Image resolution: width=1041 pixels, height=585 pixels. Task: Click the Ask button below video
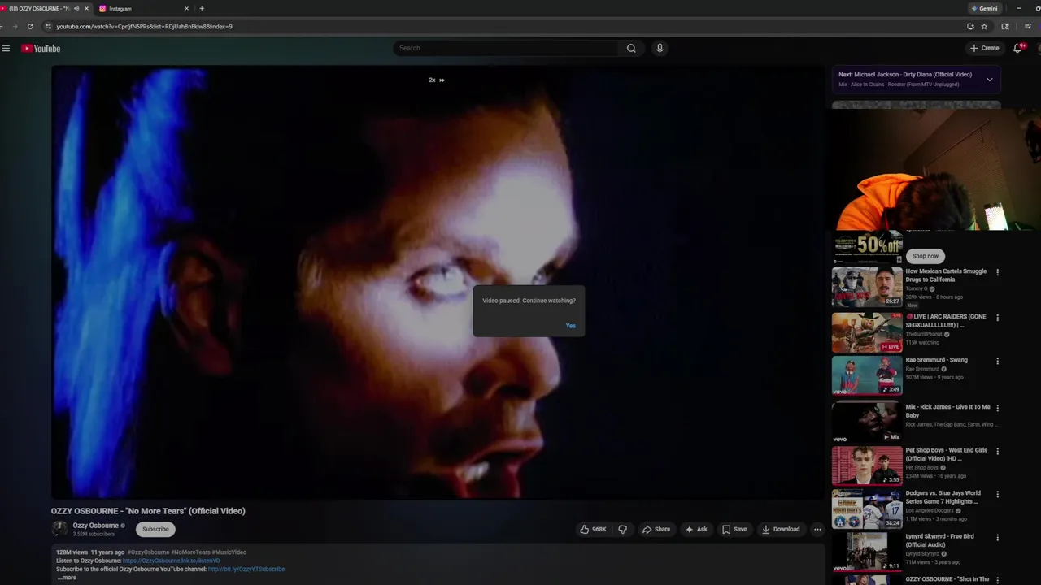[696, 529]
